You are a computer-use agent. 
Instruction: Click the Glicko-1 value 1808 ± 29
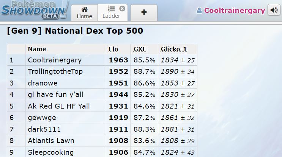pos(178,141)
